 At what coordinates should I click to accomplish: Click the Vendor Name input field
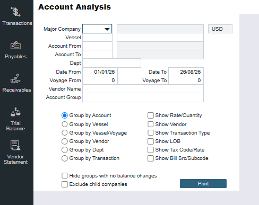point(143,89)
